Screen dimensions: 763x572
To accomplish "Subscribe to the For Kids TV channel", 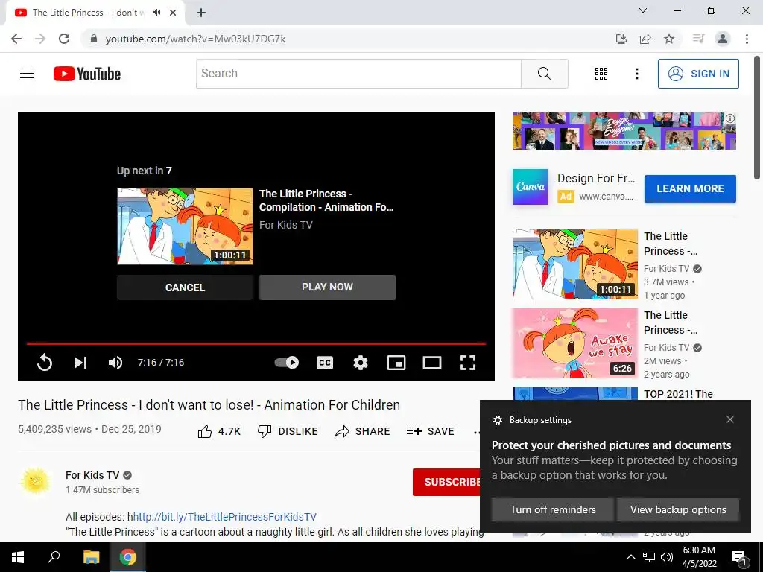I will (447, 482).
